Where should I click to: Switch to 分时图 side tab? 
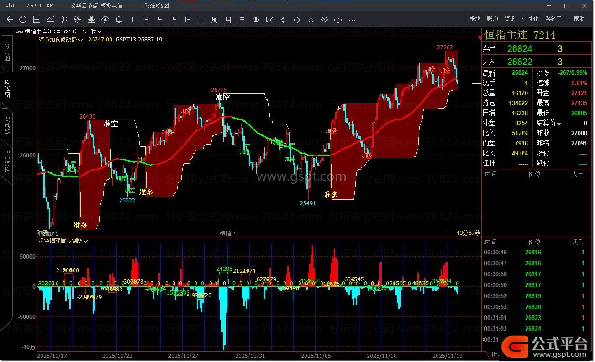pyautogui.click(x=7, y=53)
